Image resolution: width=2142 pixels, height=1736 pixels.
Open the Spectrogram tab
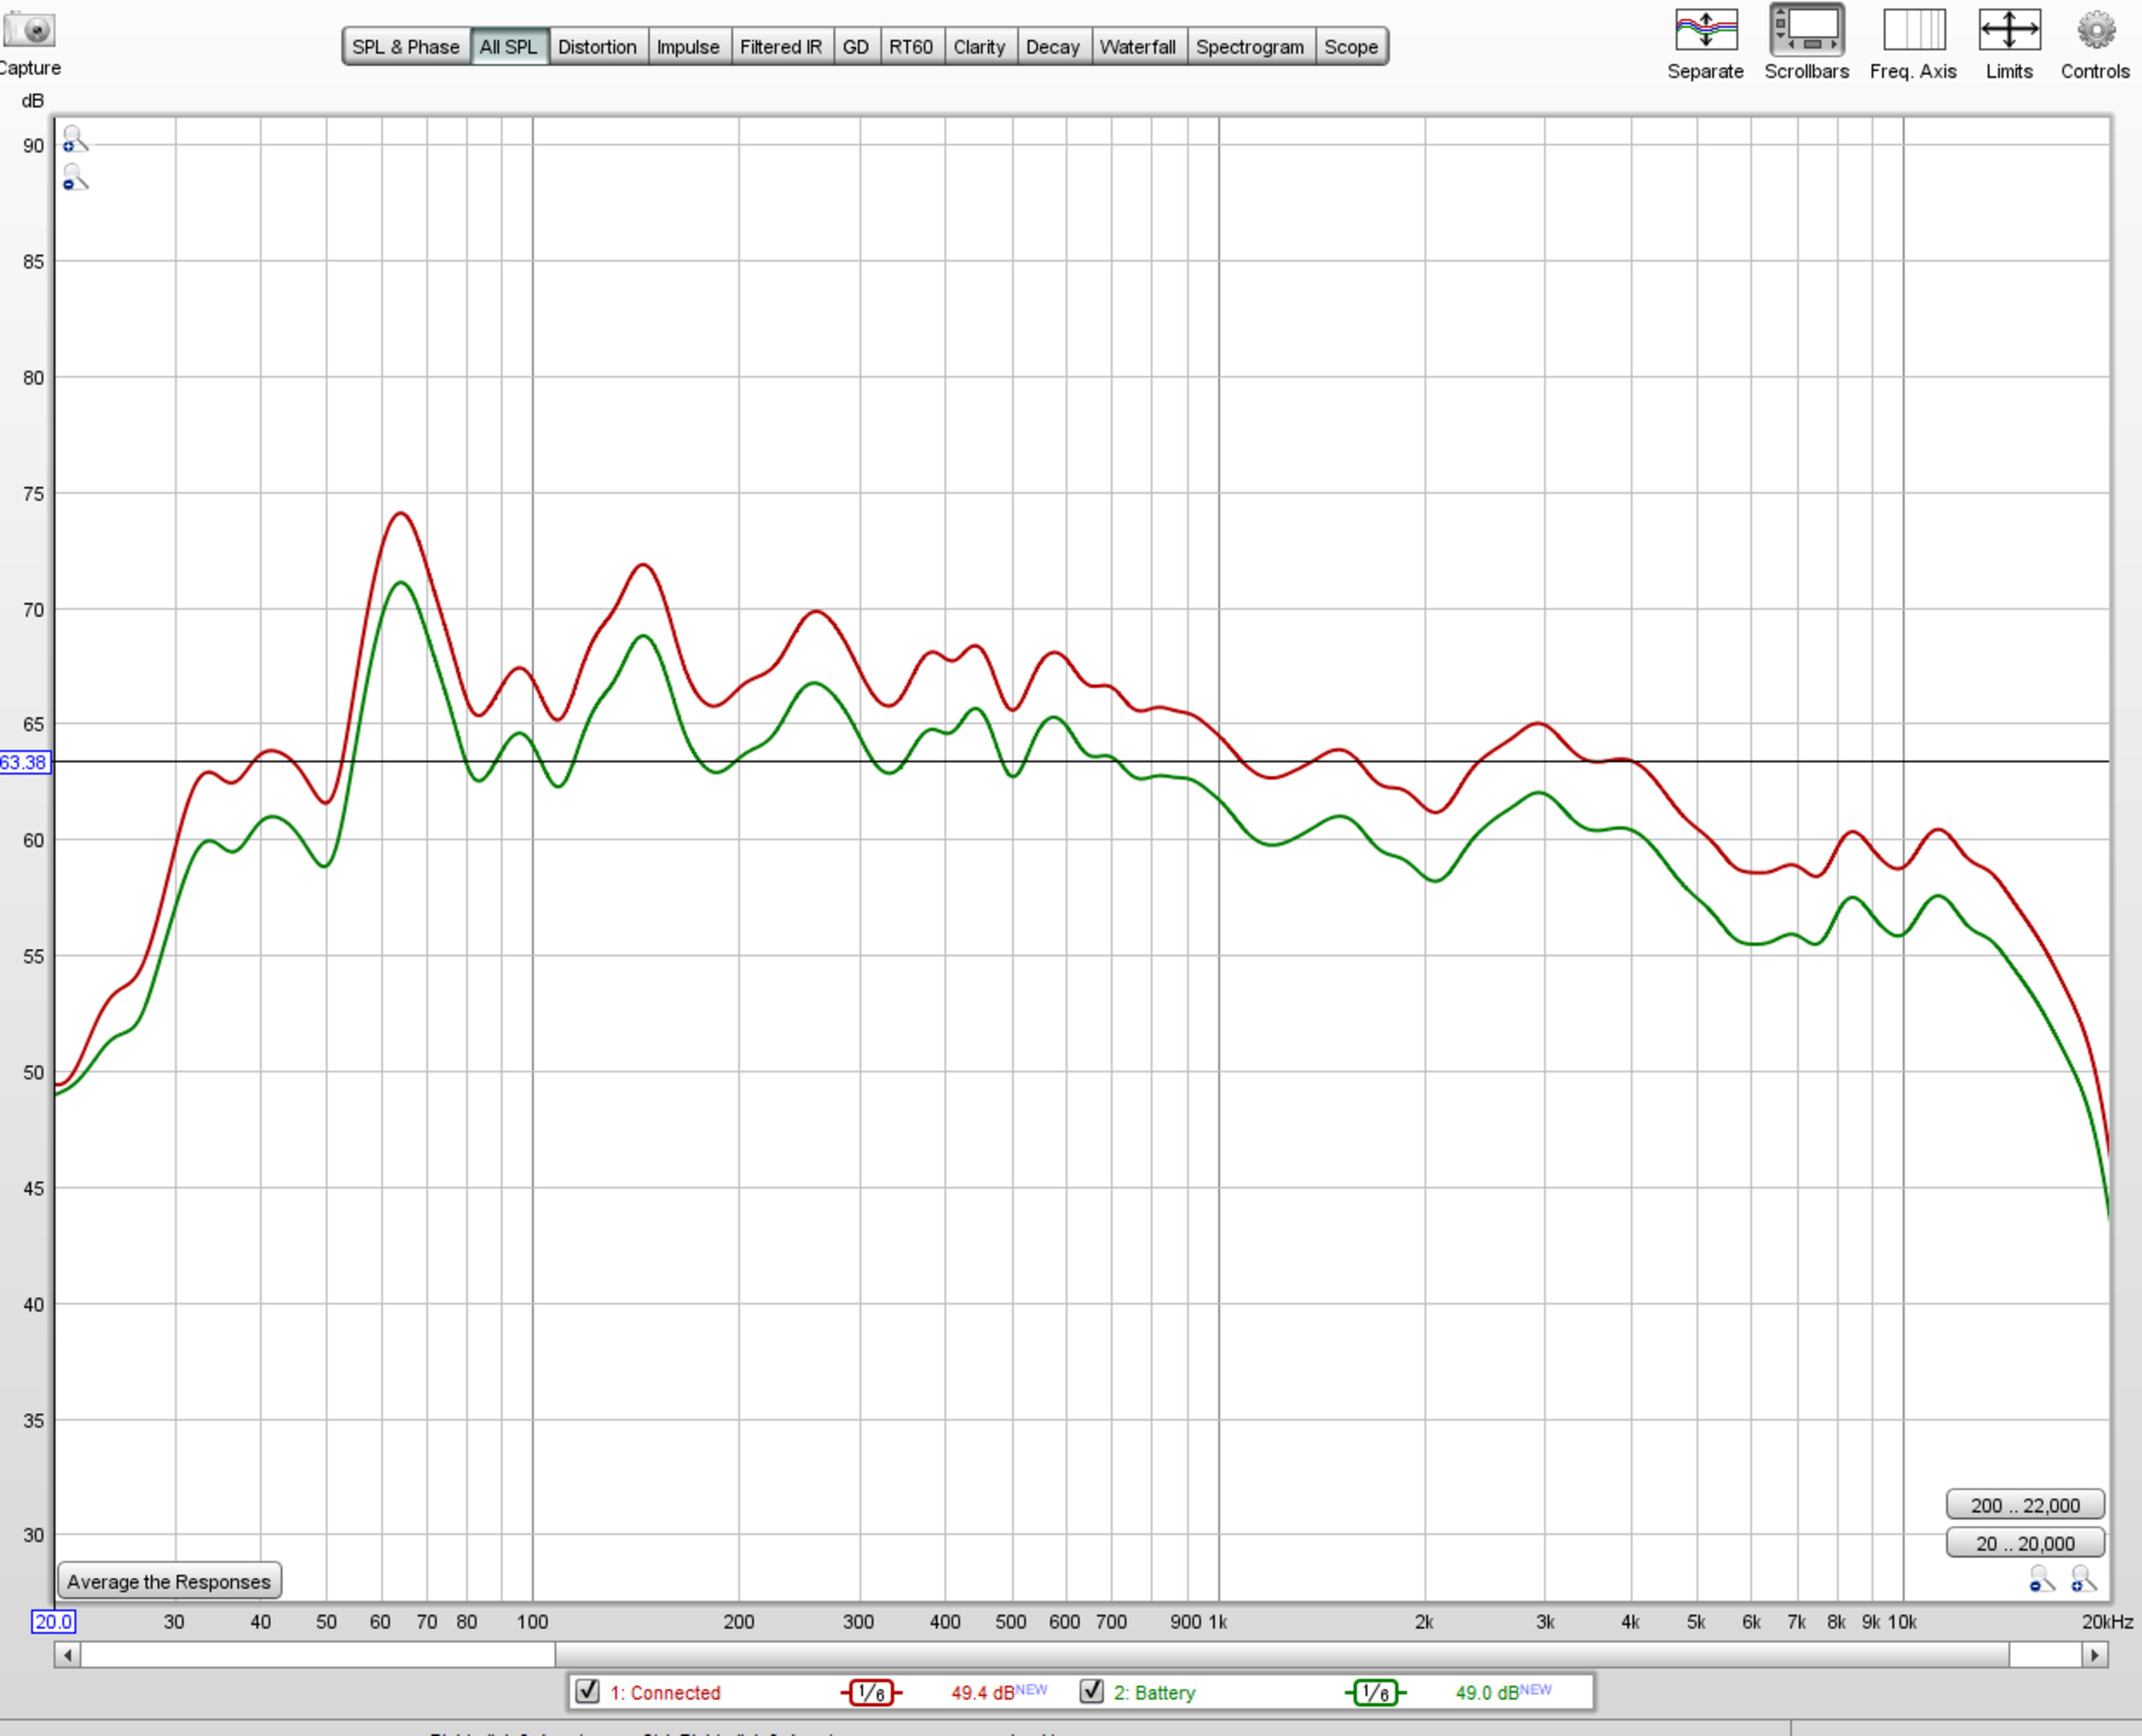coord(1249,47)
